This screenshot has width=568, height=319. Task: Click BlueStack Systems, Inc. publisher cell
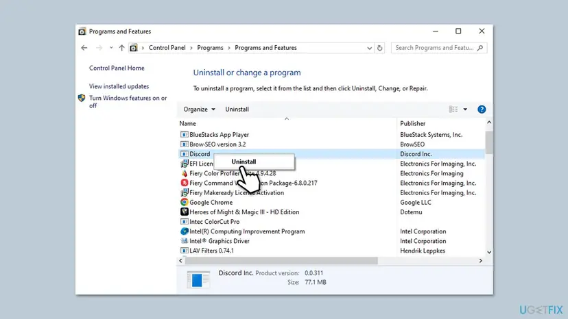click(431, 135)
